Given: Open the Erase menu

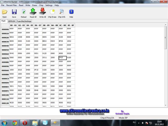Looking at the screenshot, I should [34, 5].
